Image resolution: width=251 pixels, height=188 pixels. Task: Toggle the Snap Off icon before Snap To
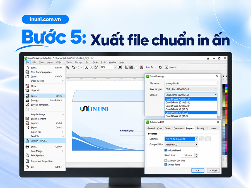point(142,67)
